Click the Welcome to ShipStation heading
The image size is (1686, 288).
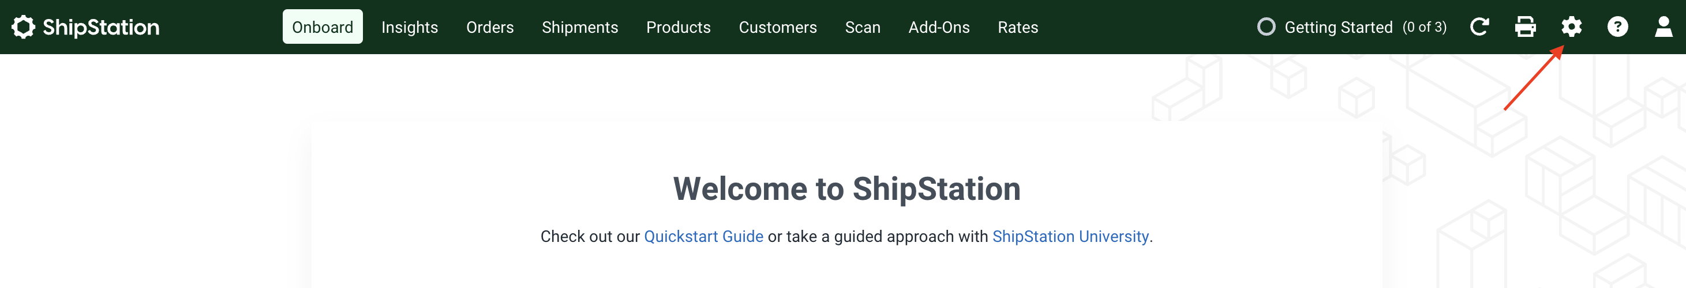[846, 189]
